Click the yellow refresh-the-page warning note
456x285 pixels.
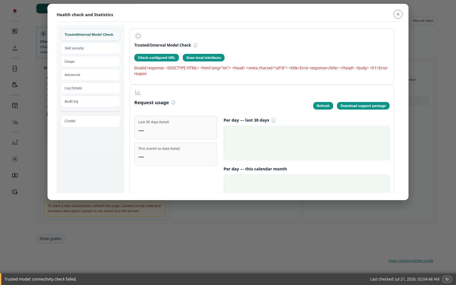[104, 208]
